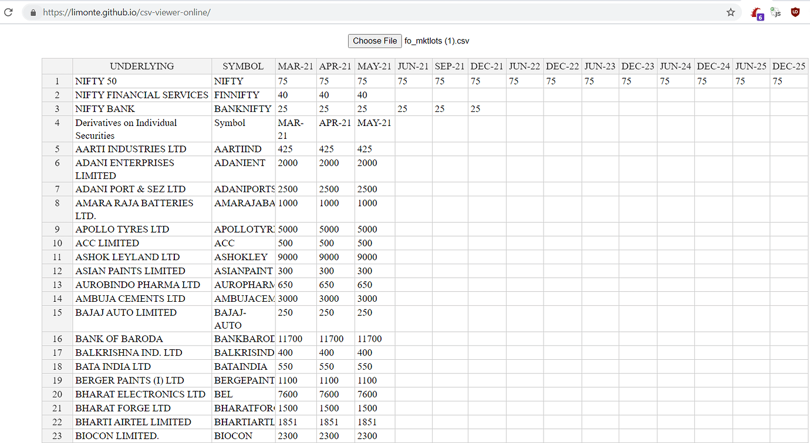Click the MAR-21 column header
The width and height of the screenshot is (810, 443).
click(x=296, y=66)
